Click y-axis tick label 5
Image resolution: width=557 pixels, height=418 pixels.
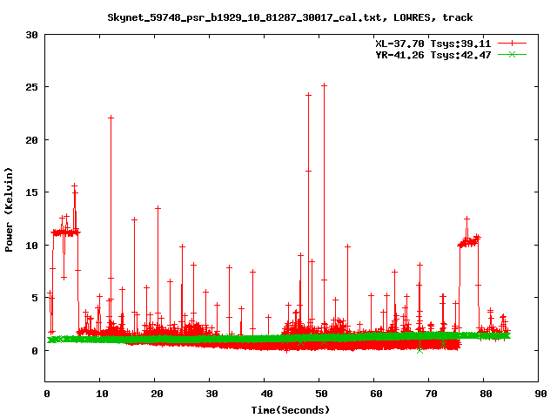pos(35,298)
